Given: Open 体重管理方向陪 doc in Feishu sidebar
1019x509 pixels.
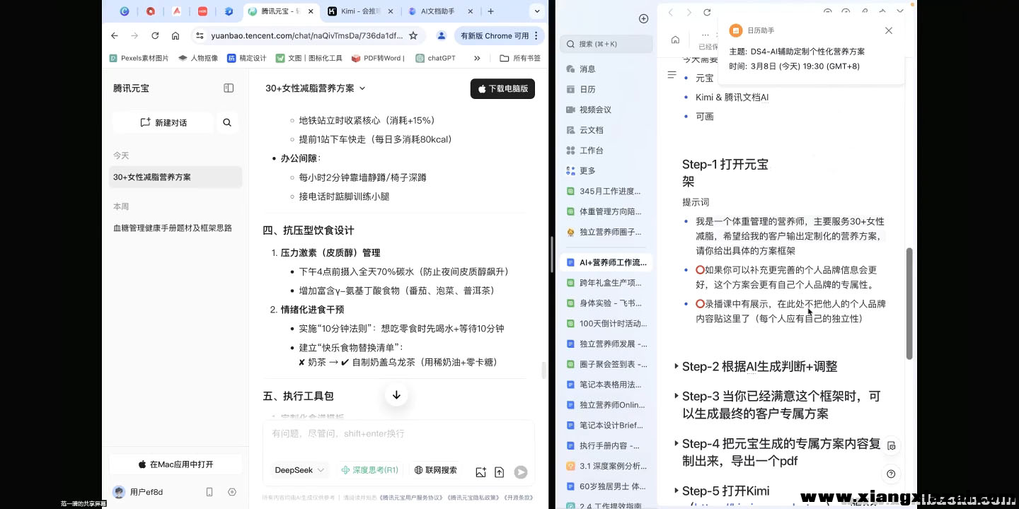Looking at the screenshot, I should tap(606, 211).
